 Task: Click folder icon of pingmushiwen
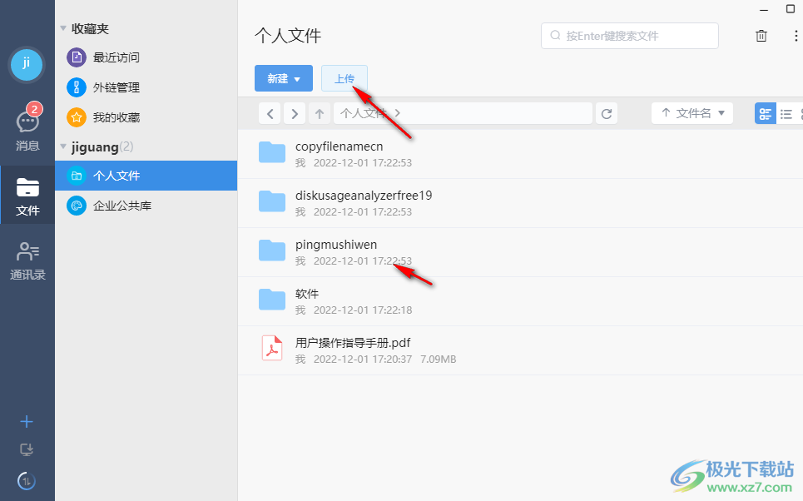[x=272, y=250]
